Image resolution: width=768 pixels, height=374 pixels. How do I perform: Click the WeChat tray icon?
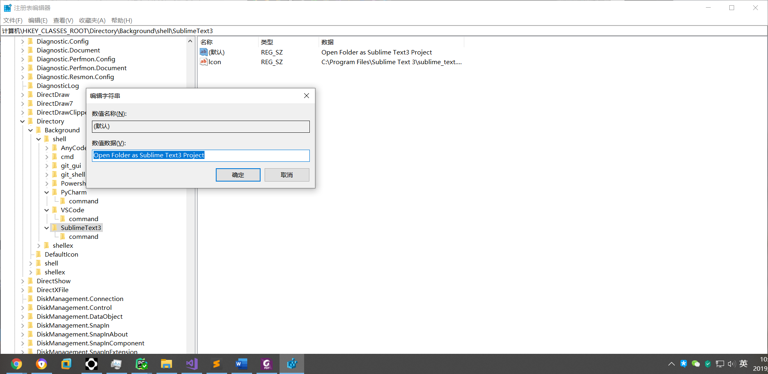click(695, 364)
